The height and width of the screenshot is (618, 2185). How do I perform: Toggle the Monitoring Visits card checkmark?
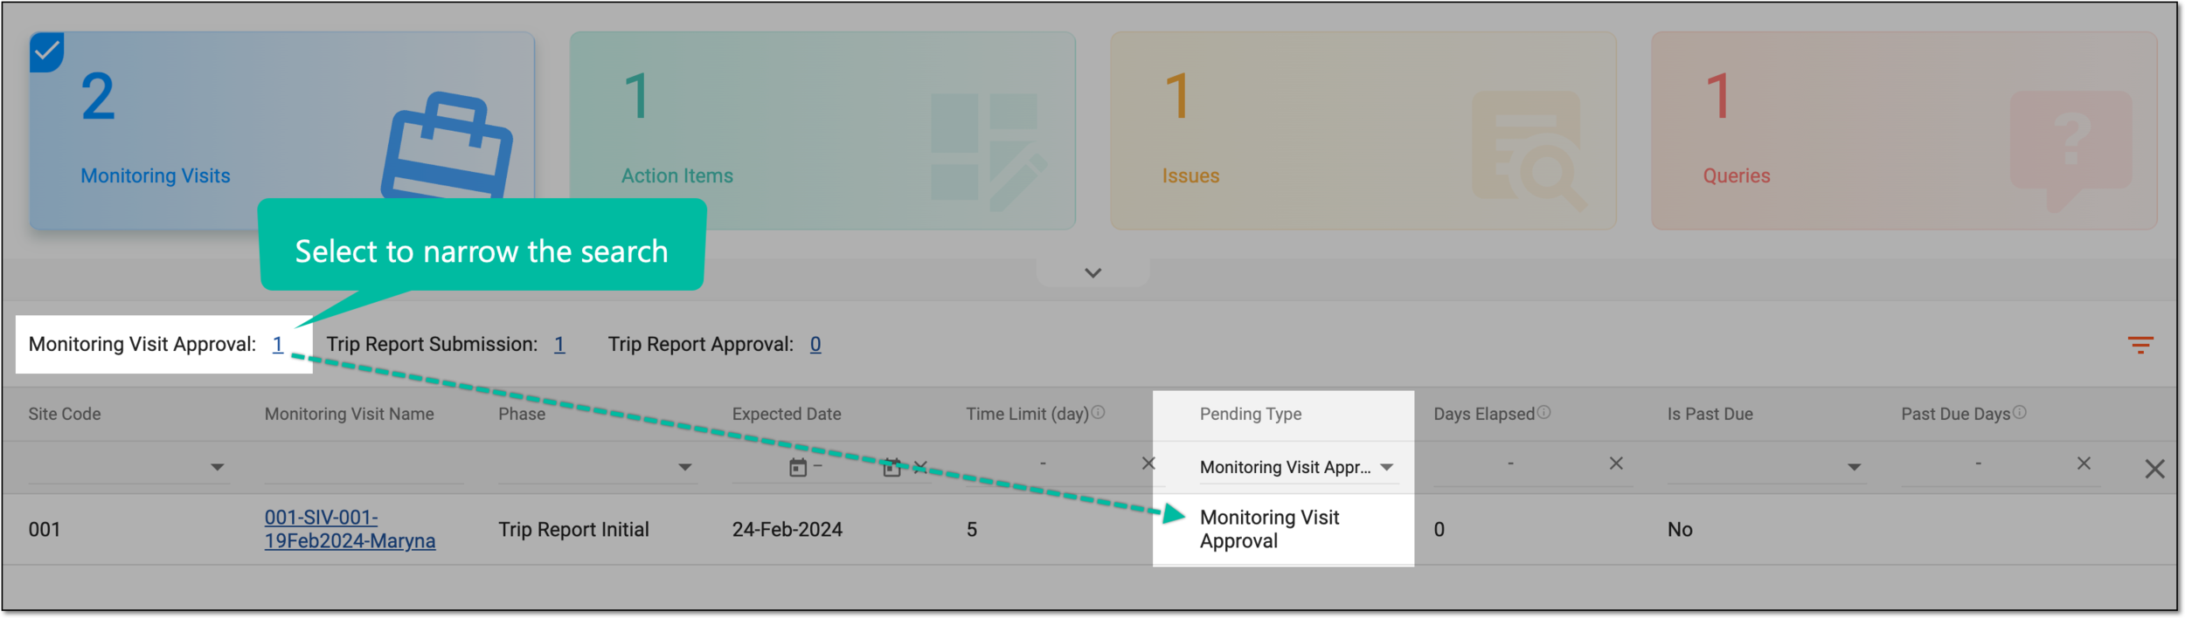point(47,52)
